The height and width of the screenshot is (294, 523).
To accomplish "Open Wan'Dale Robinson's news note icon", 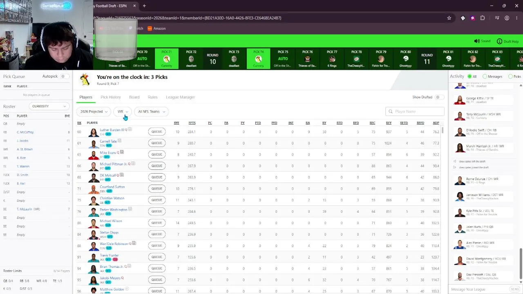I will (134, 243).
